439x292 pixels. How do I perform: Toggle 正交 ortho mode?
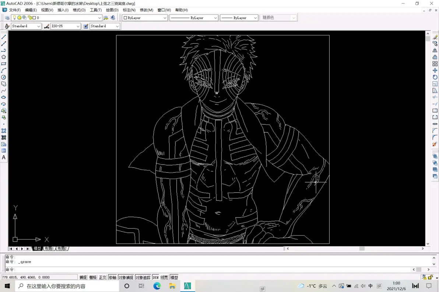point(102,277)
